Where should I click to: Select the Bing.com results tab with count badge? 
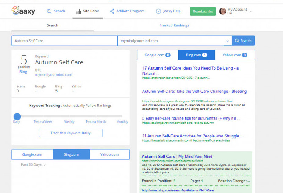pyautogui.click(x=197, y=55)
